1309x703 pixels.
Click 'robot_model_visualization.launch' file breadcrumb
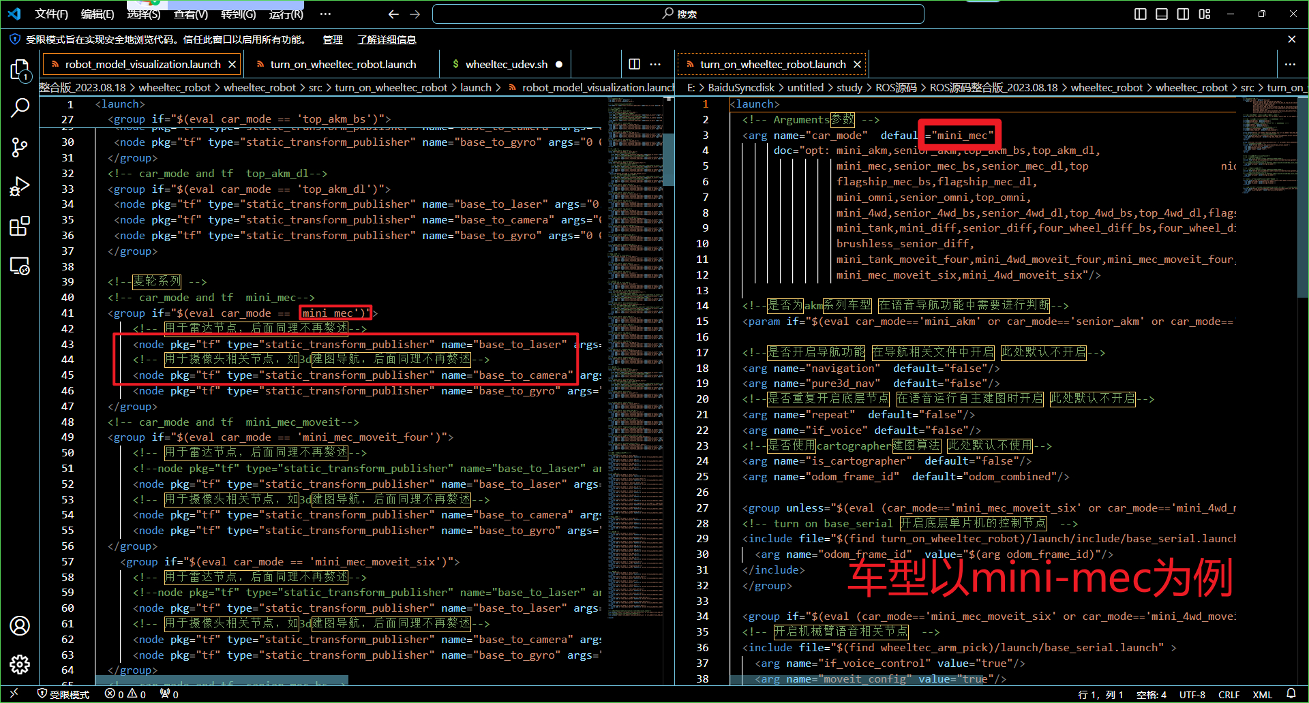(x=591, y=87)
